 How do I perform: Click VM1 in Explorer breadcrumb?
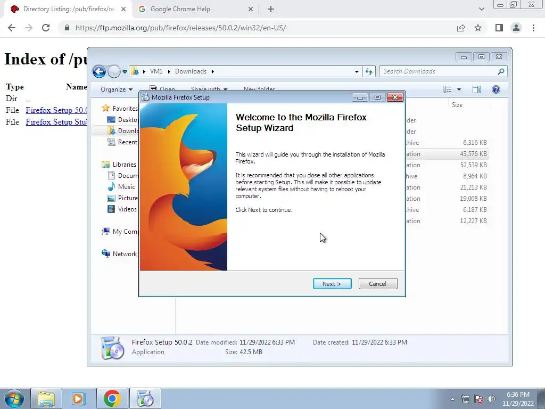tap(156, 71)
